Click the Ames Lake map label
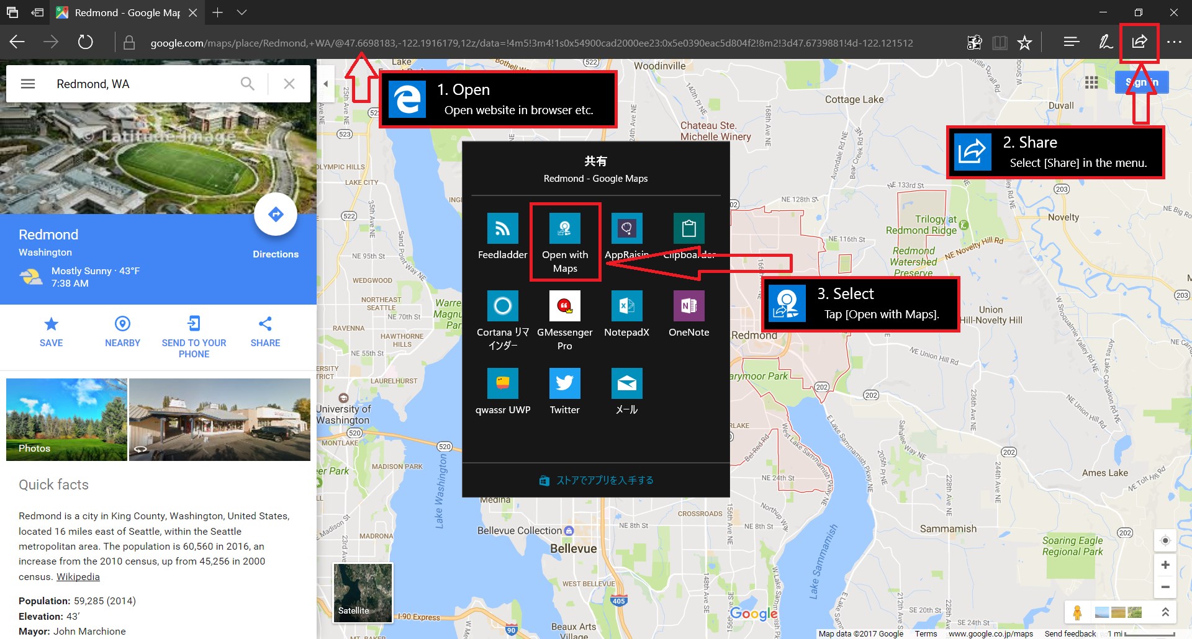 (1105, 473)
